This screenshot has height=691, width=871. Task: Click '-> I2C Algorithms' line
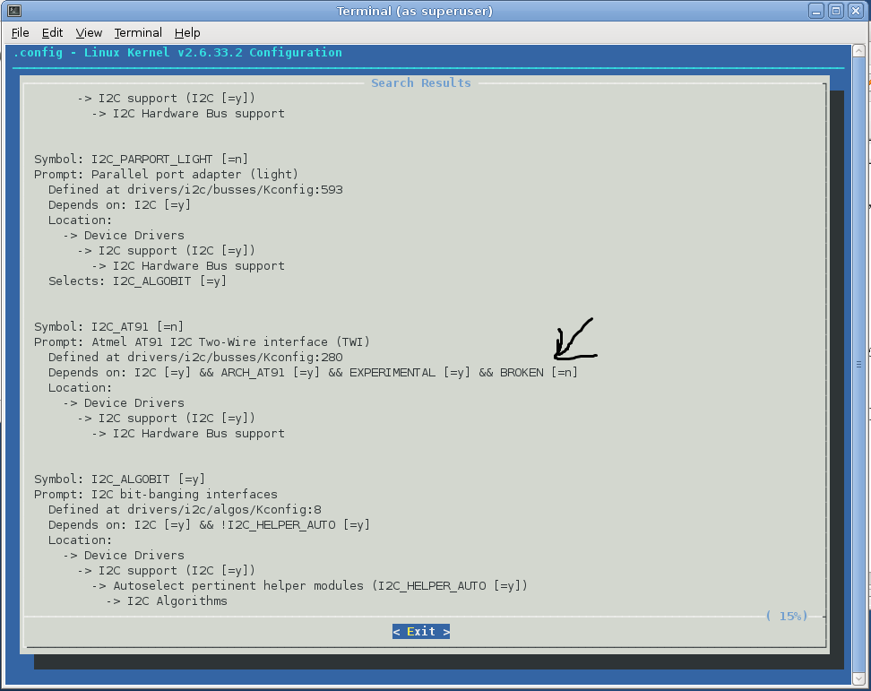(x=167, y=601)
